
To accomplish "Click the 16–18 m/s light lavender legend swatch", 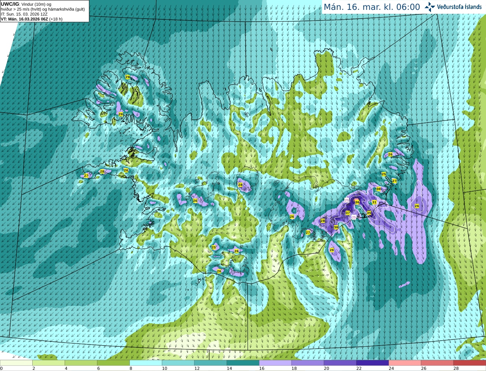I will pyautogui.click(x=275, y=363).
